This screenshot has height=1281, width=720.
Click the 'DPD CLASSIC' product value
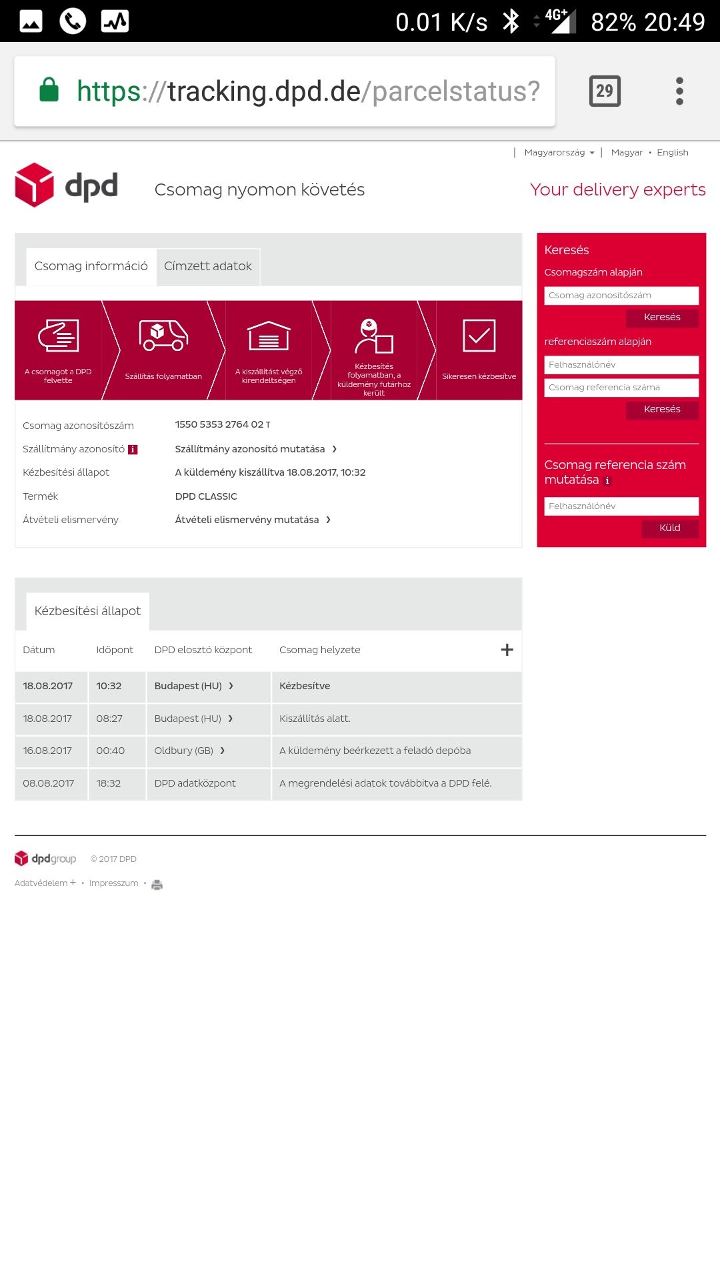click(x=206, y=496)
